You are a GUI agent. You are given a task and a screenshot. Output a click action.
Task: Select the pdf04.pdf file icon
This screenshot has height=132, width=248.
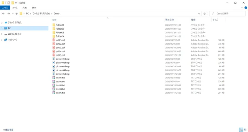54,51
